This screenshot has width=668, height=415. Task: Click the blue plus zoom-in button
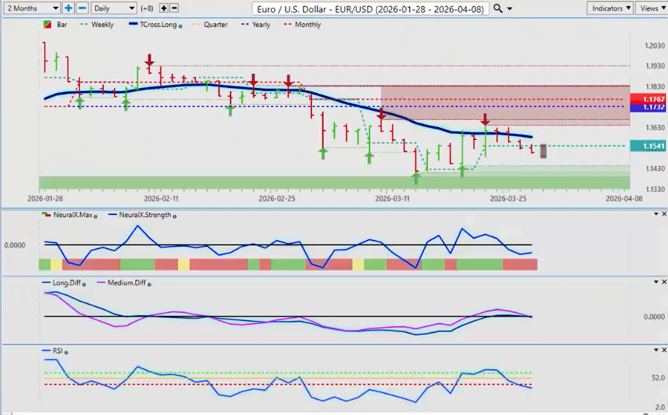pos(68,8)
